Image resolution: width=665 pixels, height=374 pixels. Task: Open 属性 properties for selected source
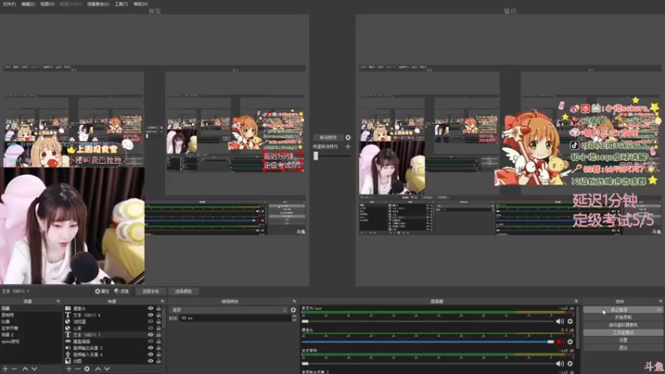[x=102, y=292]
